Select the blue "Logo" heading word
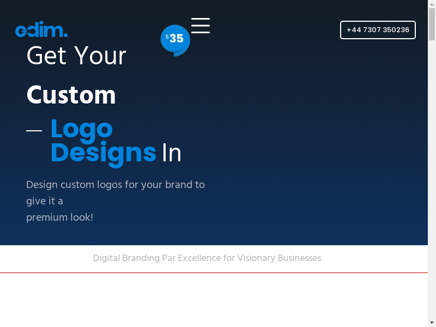The image size is (436, 327). click(82, 129)
